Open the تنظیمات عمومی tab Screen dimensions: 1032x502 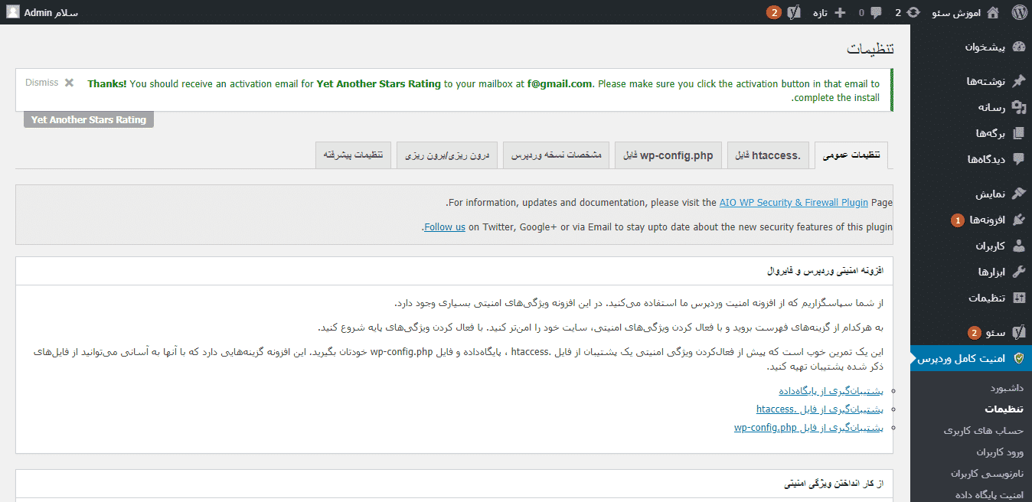pos(851,155)
